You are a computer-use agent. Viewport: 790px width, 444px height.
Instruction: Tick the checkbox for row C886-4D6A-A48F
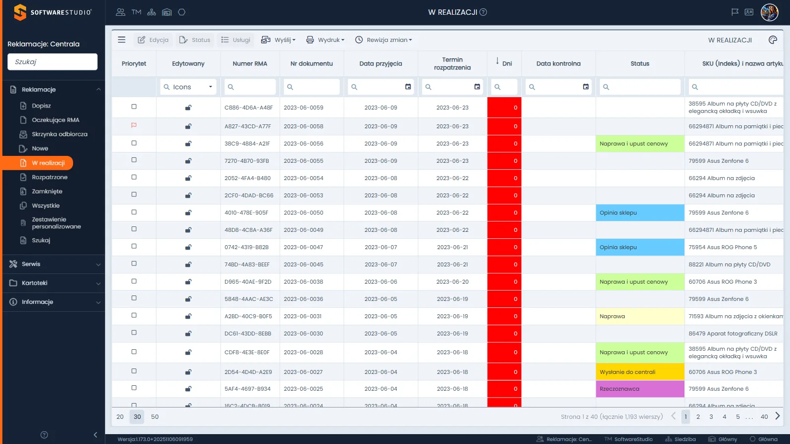(x=134, y=107)
